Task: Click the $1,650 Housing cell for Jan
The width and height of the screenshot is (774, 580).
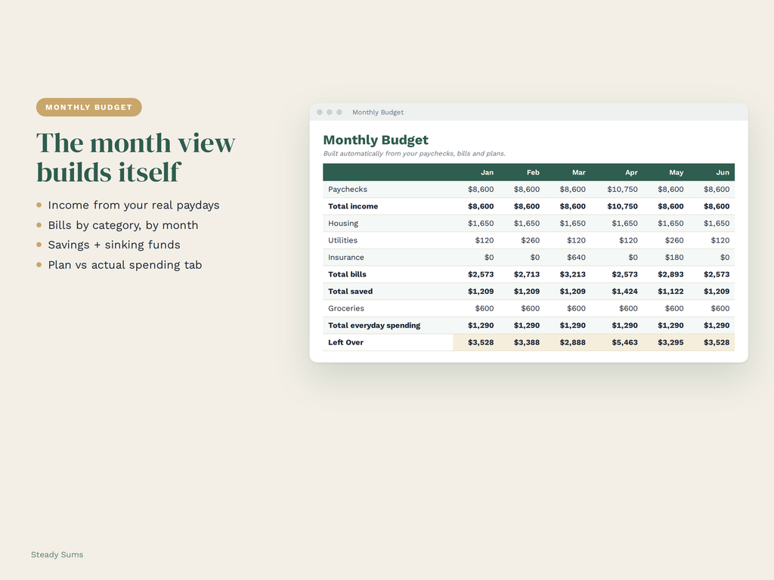Action: [x=481, y=224]
